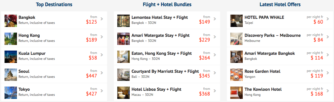Click the Lemontea Hotel Stay + Flight title
Viewport: 334px width, 102px height.
click(160, 17)
